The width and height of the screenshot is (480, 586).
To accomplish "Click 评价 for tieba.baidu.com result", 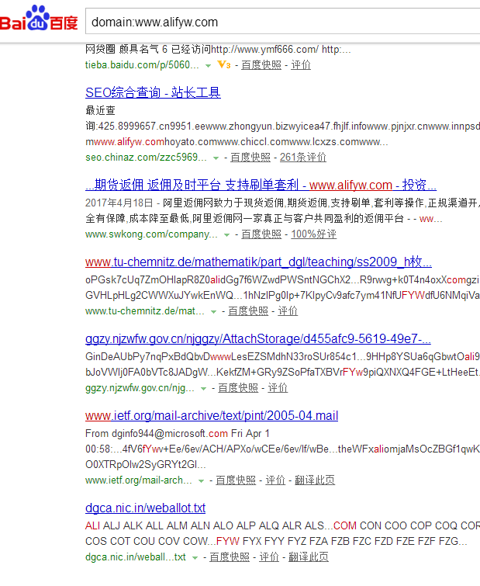I will pyautogui.click(x=301, y=65).
